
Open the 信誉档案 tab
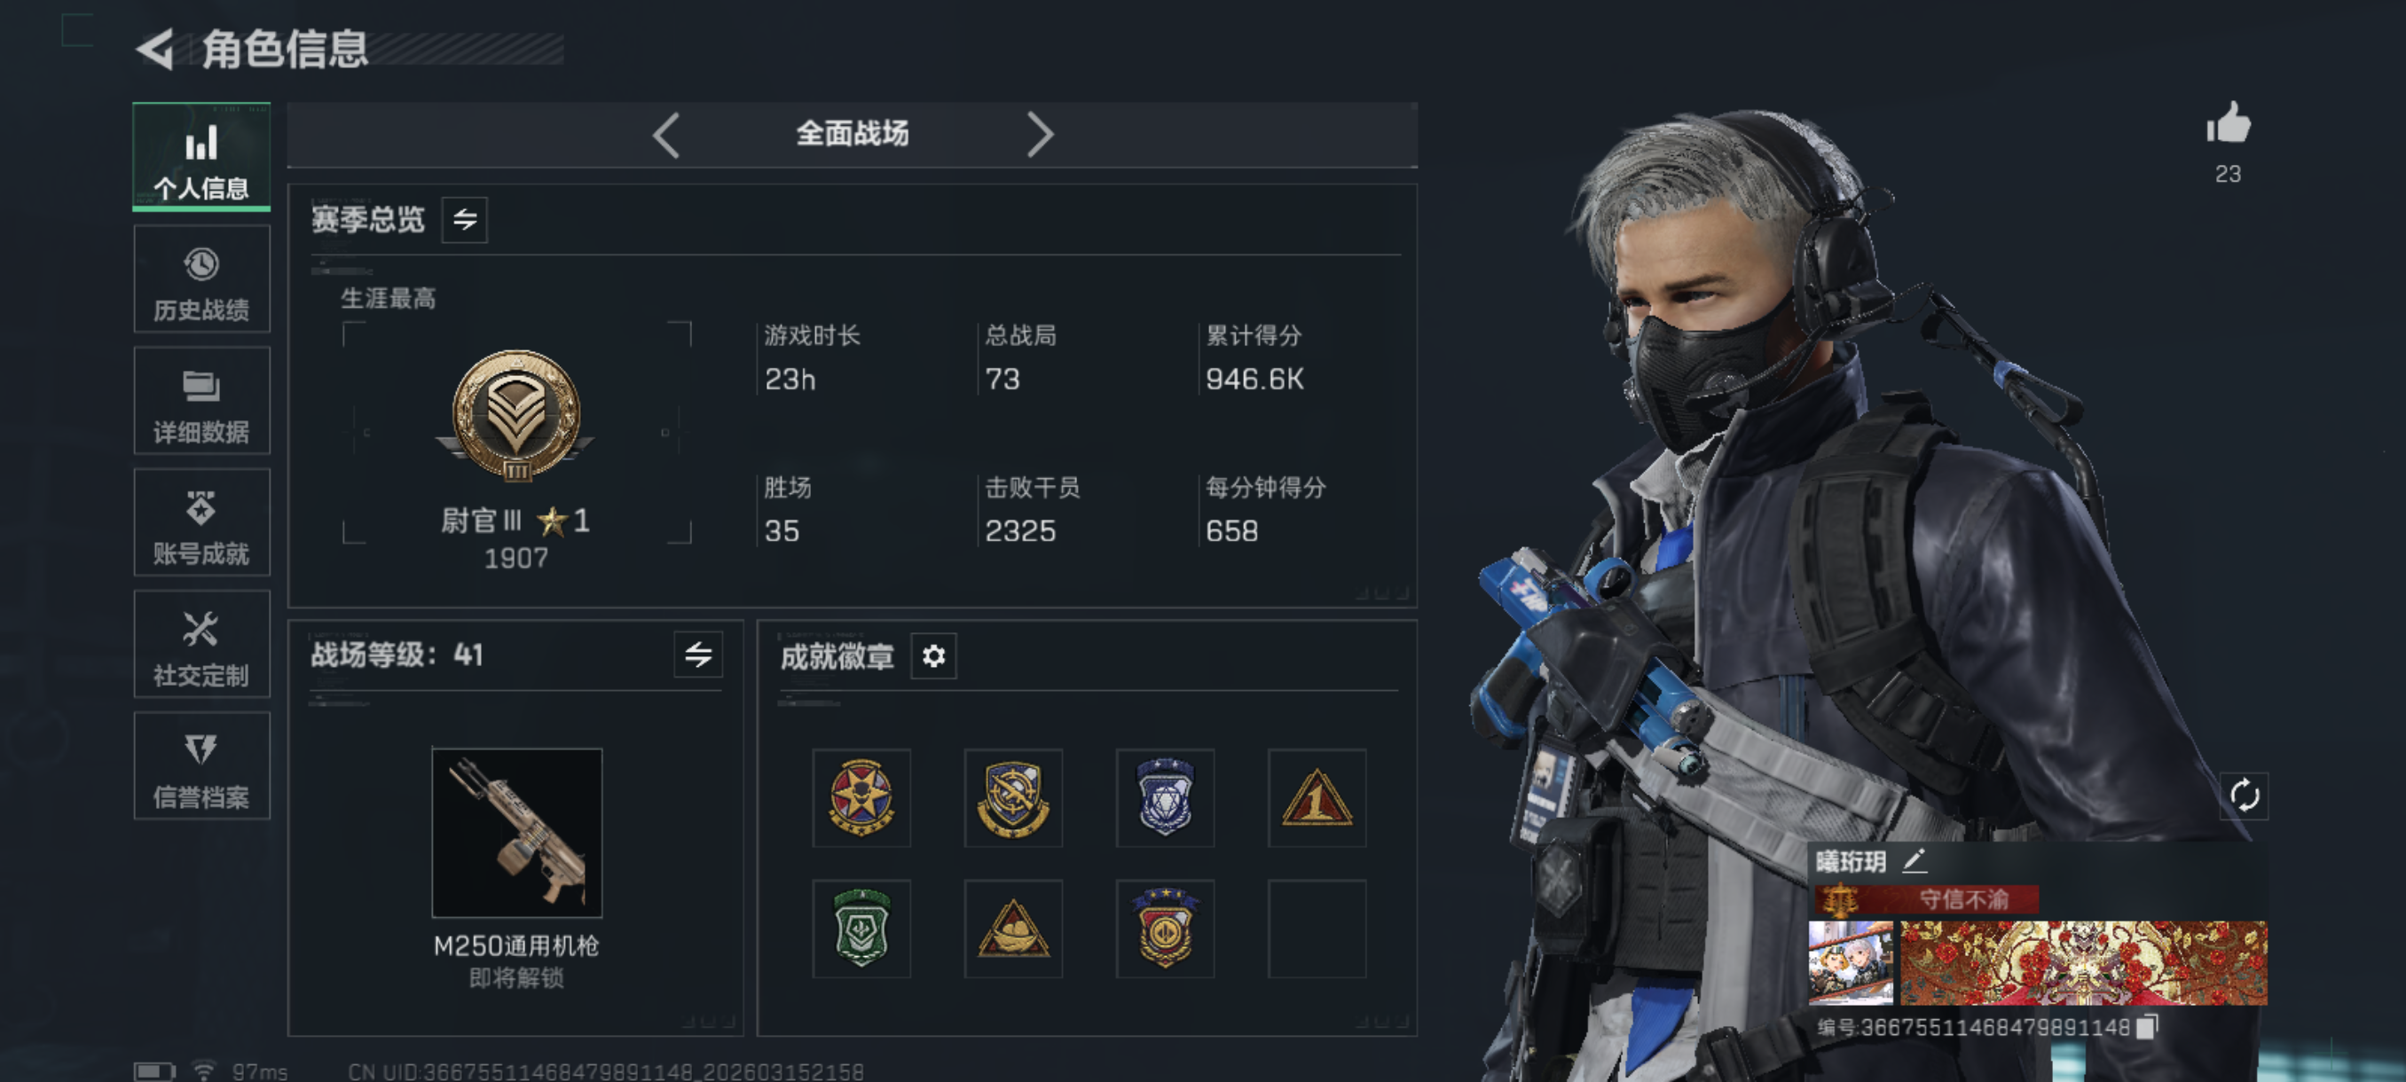[x=201, y=765]
